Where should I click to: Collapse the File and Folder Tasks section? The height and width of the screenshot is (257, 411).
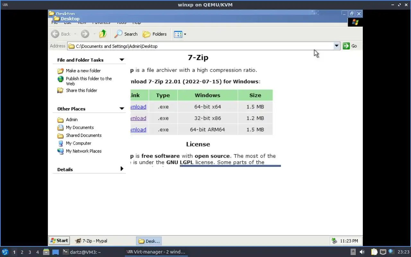pos(122,60)
